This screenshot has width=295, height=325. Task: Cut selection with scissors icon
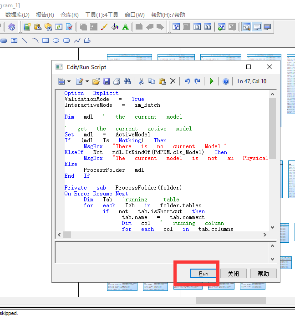coord(142,81)
